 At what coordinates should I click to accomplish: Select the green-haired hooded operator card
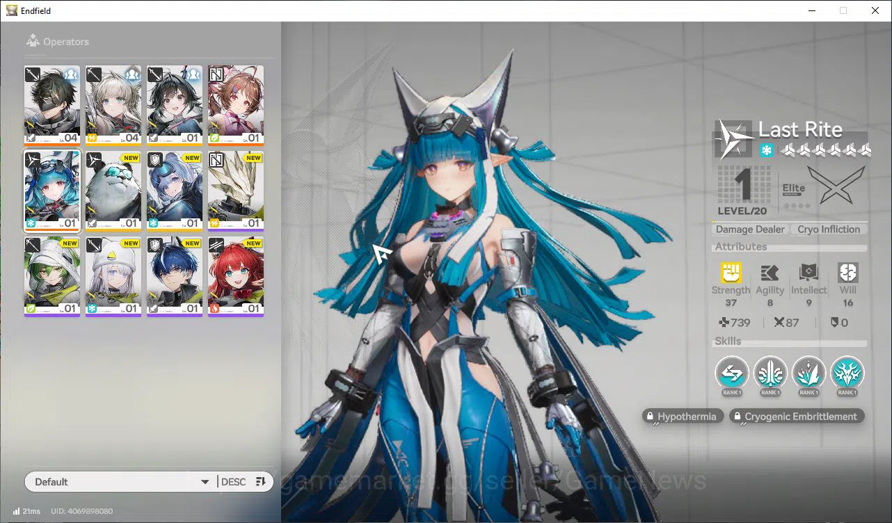click(52, 277)
